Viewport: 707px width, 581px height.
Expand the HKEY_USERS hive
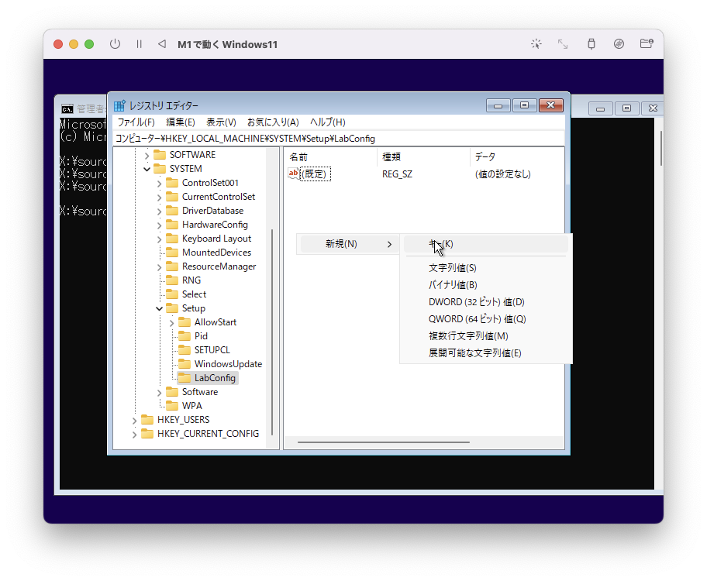[x=134, y=421]
